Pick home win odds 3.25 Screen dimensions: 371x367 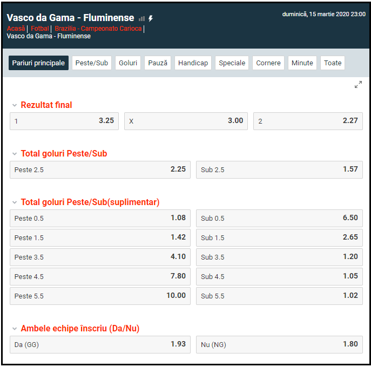[x=64, y=121]
